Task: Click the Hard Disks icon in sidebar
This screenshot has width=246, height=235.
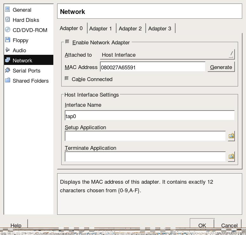Action: tap(7, 19)
